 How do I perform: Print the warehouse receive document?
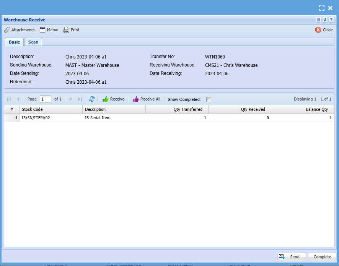[x=71, y=30]
